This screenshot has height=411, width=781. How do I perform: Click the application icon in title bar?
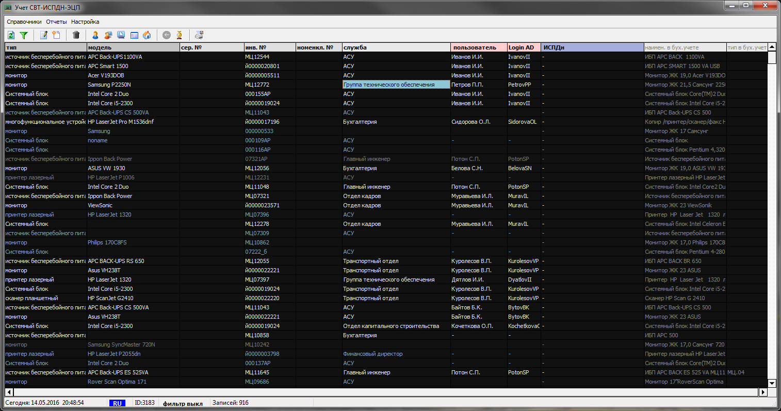(8, 7)
